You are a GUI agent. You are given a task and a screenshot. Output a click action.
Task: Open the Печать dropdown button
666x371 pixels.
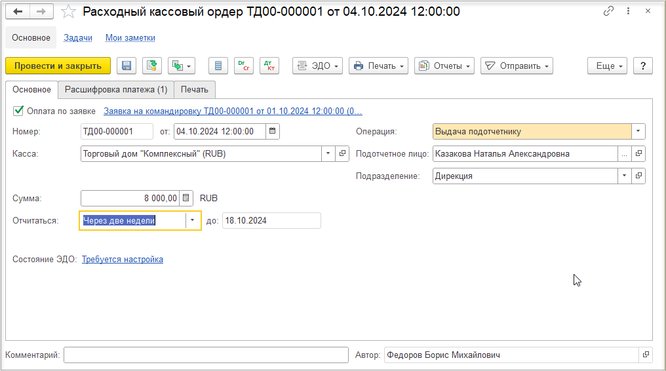tap(378, 66)
